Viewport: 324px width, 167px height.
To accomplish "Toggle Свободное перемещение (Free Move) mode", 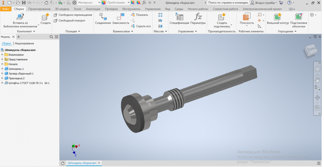I will (73, 15).
